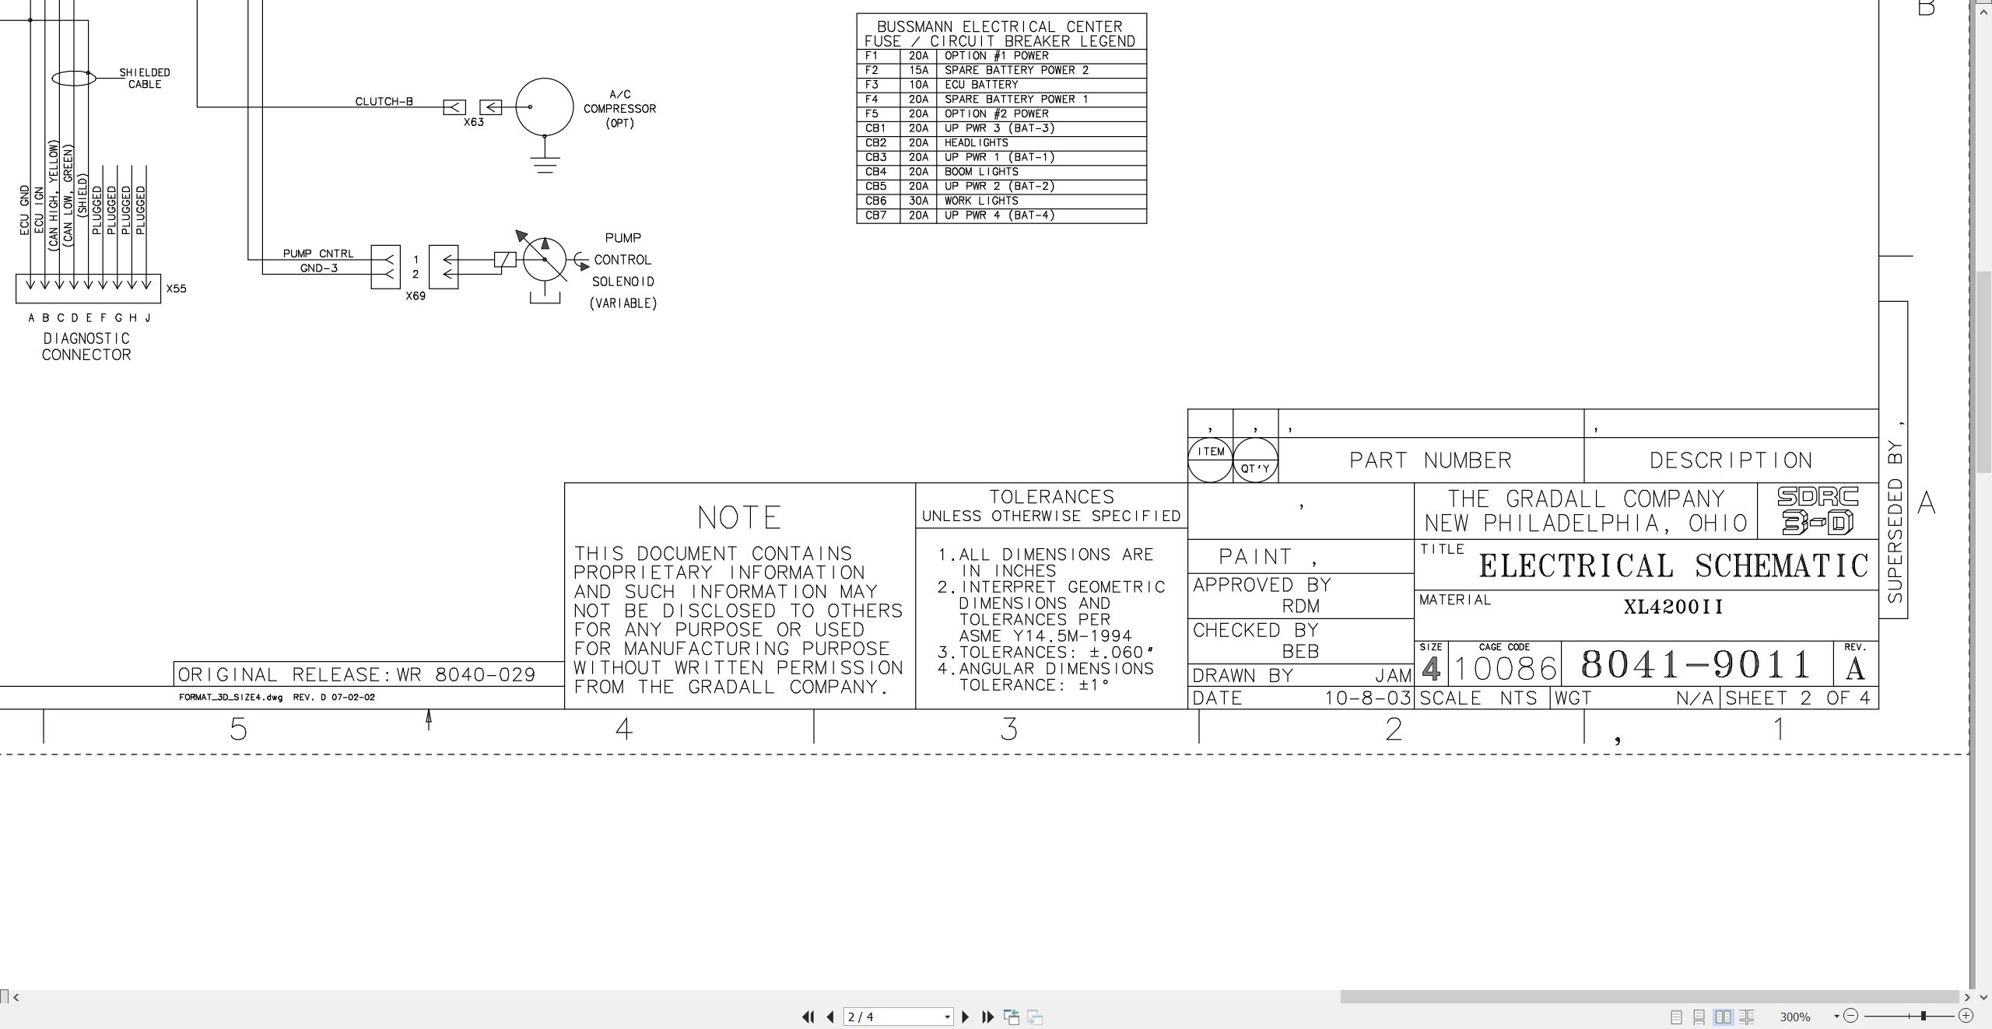
Task: Click the drawing number 8041-9011
Action: pyautogui.click(x=1697, y=665)
